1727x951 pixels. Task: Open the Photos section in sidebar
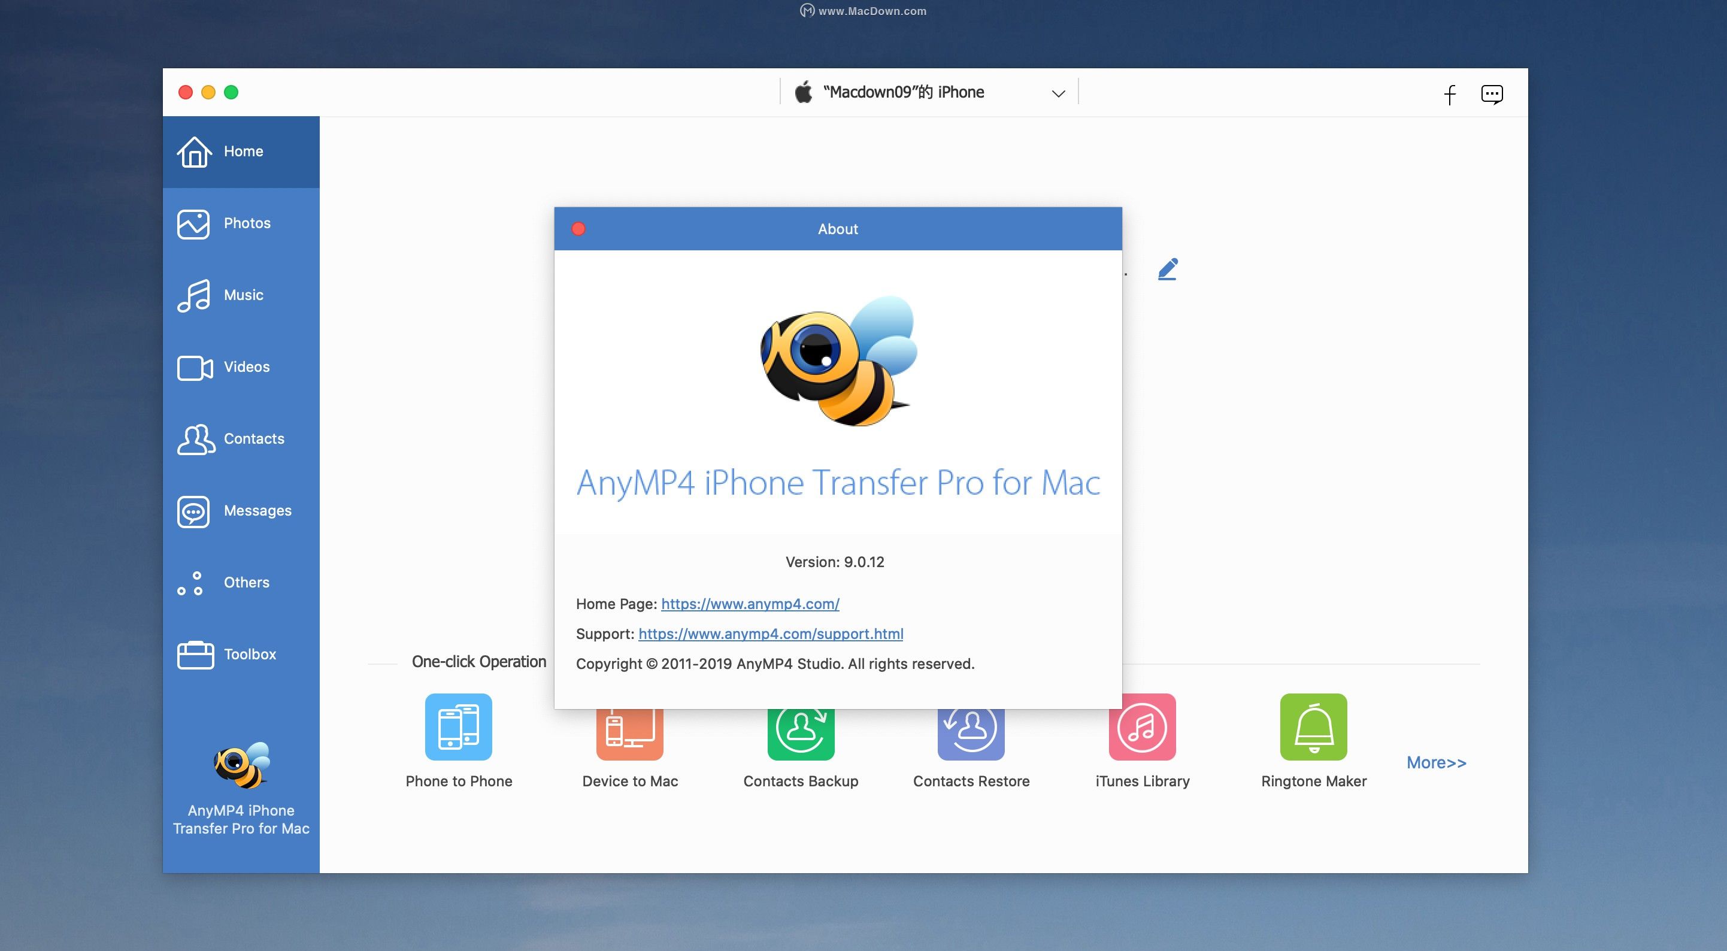tap(241, 223)
